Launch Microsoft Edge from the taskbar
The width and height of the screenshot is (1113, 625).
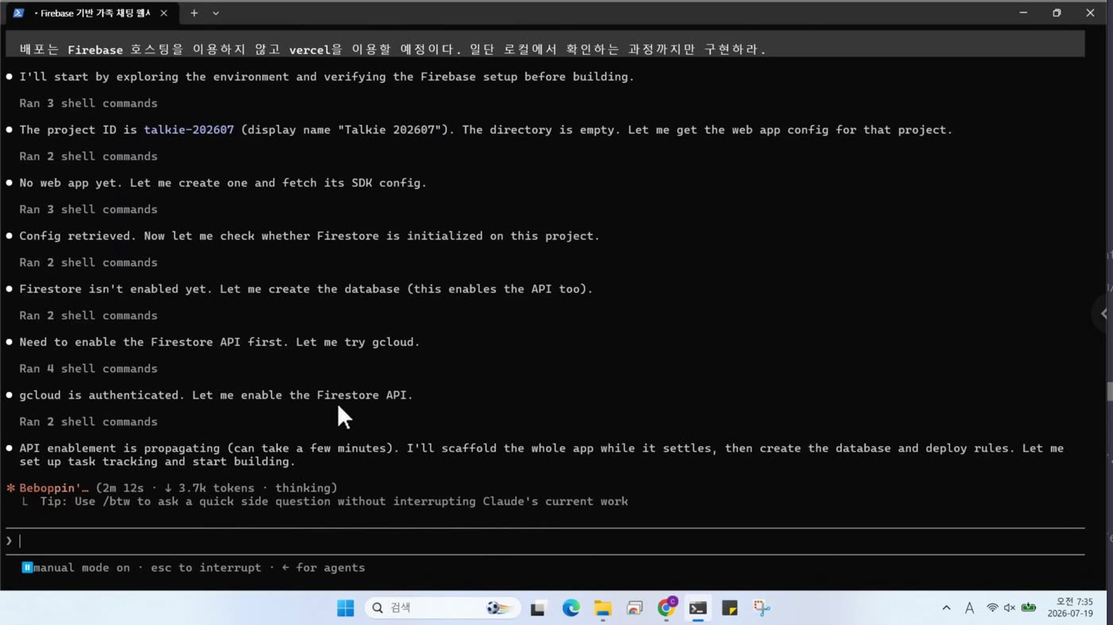571,608
